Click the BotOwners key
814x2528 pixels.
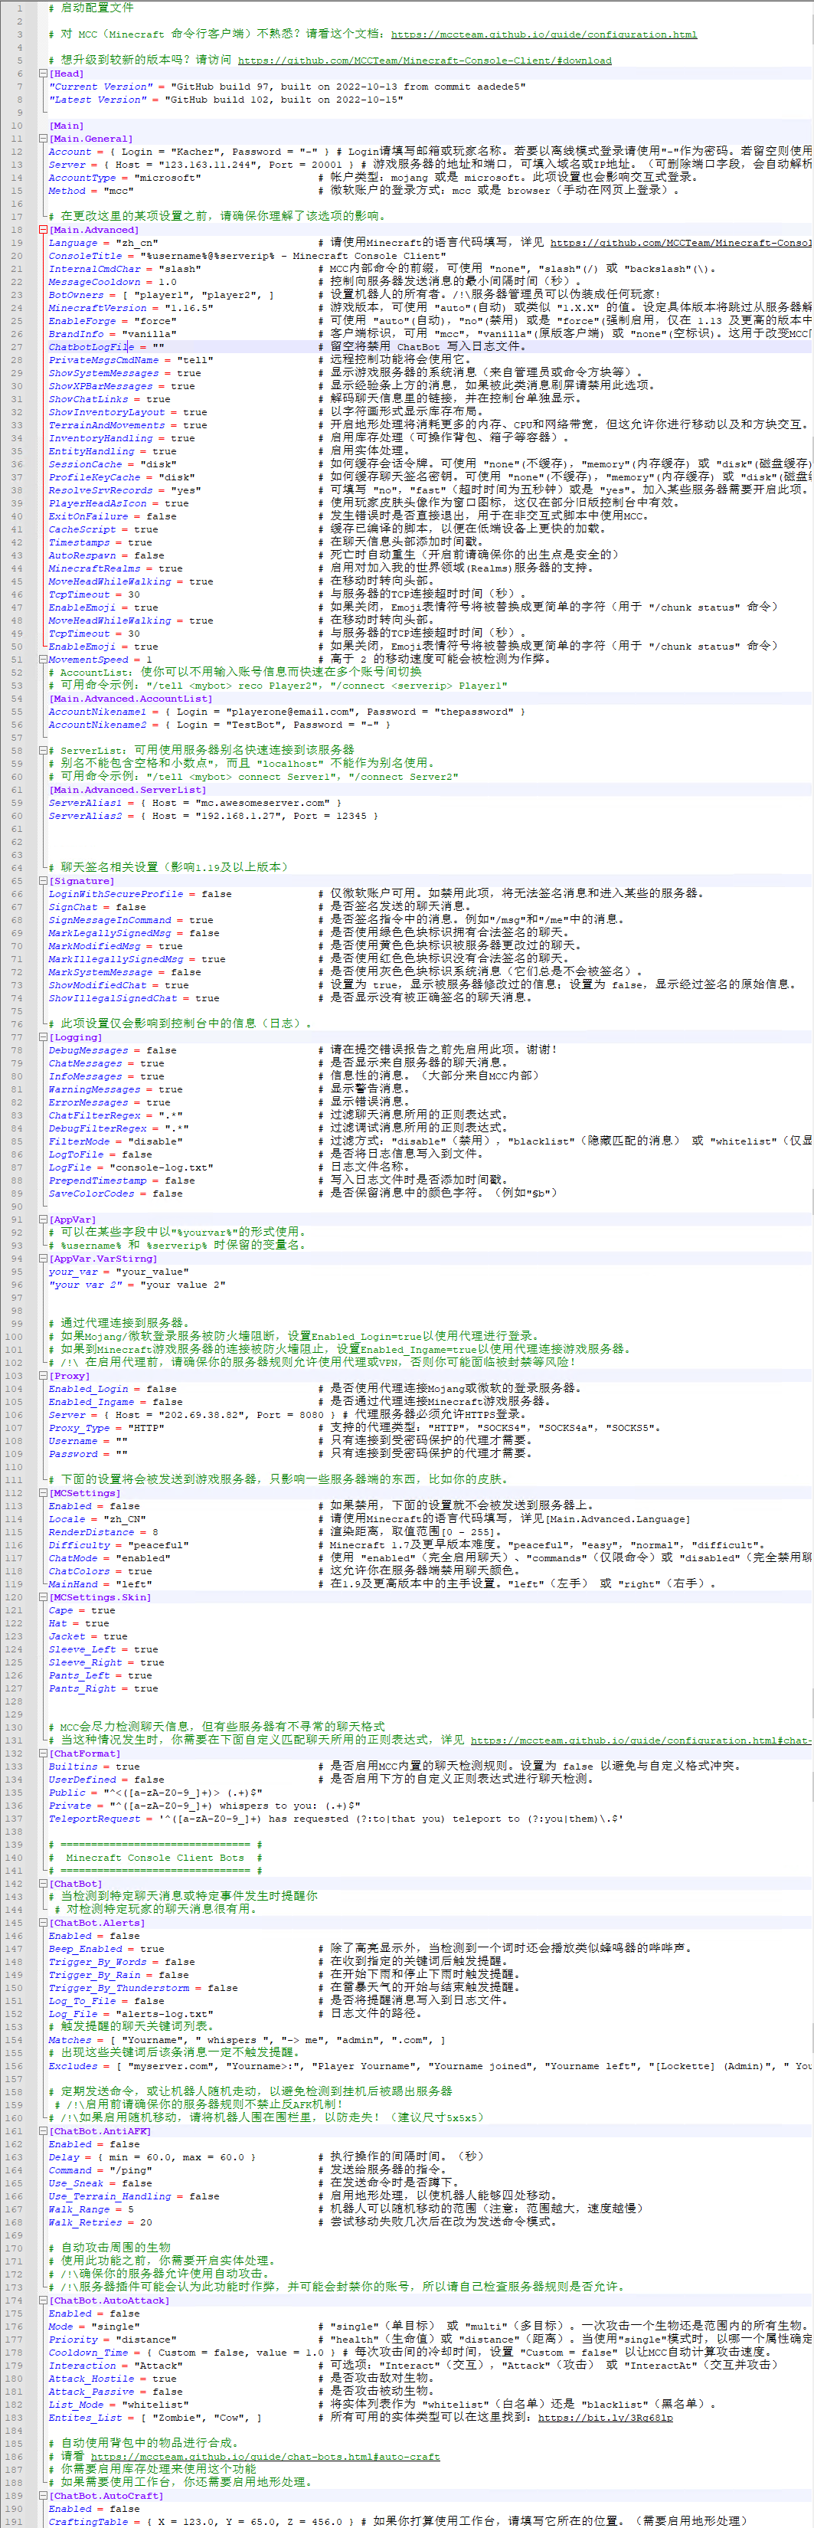(x=77, y=294)
